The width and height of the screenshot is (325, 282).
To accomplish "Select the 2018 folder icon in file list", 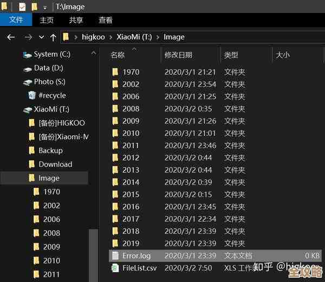I will [x=115, y=231].
